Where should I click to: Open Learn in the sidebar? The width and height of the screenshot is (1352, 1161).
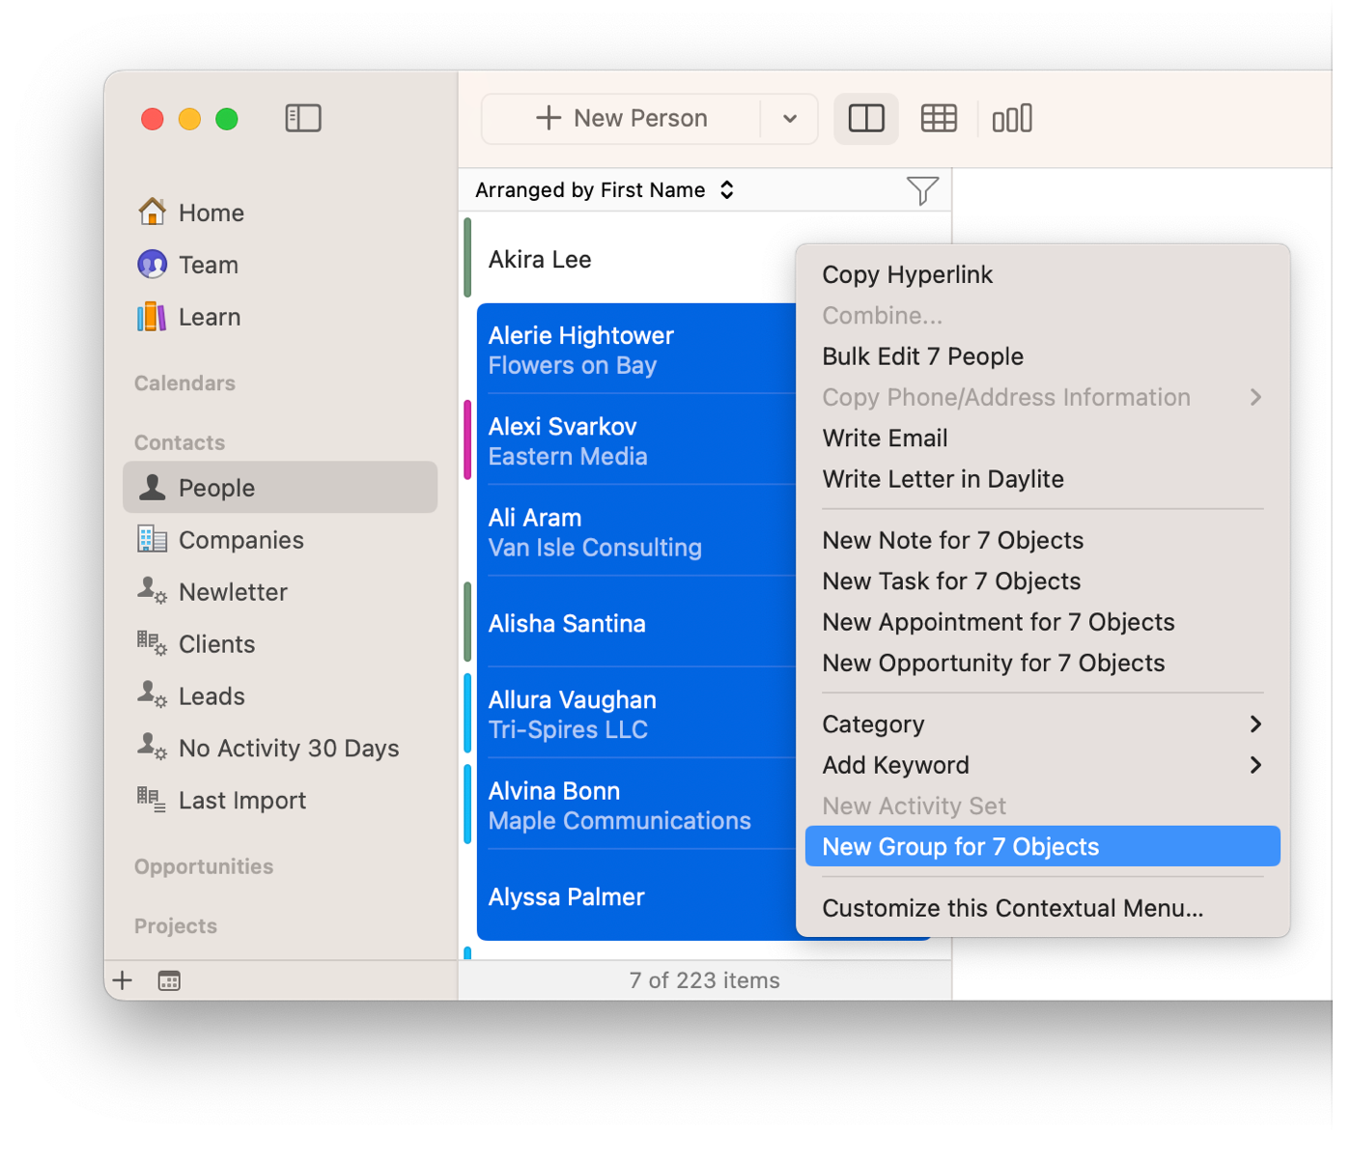click(209, 317)
